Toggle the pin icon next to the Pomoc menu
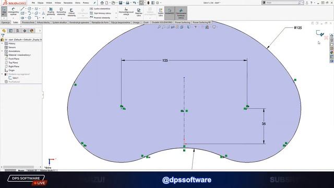Screen dimensions: 334x188 (x=94, y=3)
